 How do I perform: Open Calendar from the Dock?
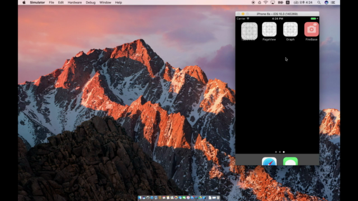tap(164, 198)
